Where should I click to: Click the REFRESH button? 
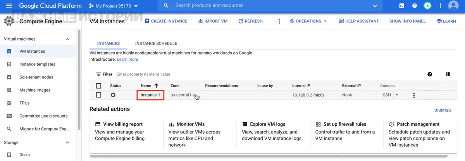[250, 21]
